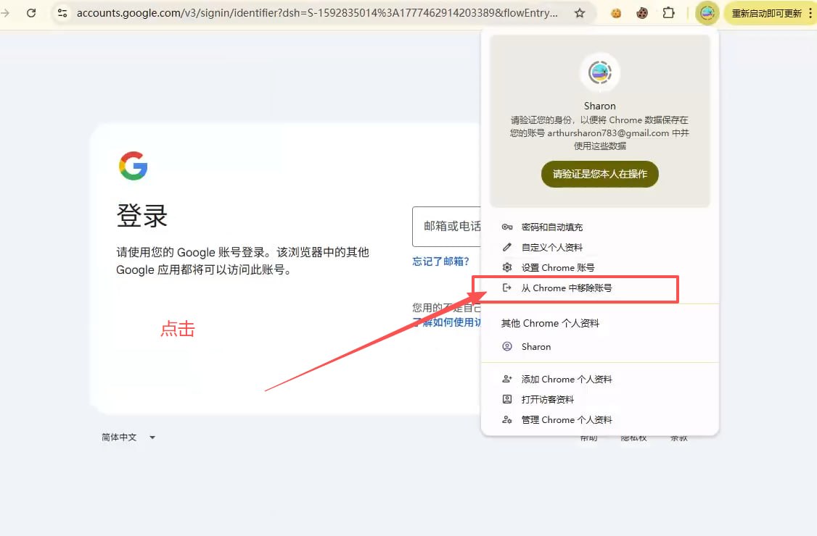Open 密码和自动填充 menu item
The width and height of the screenshot is (817, 536).
(551, 227)
